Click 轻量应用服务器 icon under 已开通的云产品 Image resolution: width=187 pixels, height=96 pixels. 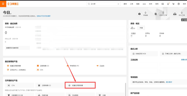[x=69, y=85]
